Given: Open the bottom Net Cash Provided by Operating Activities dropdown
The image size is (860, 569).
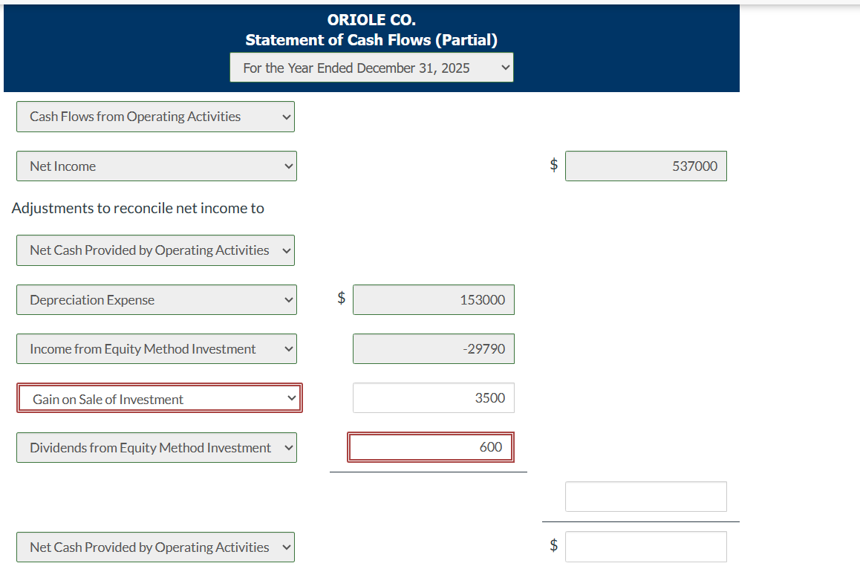Looking at the screenshot, I should (155, 547).
